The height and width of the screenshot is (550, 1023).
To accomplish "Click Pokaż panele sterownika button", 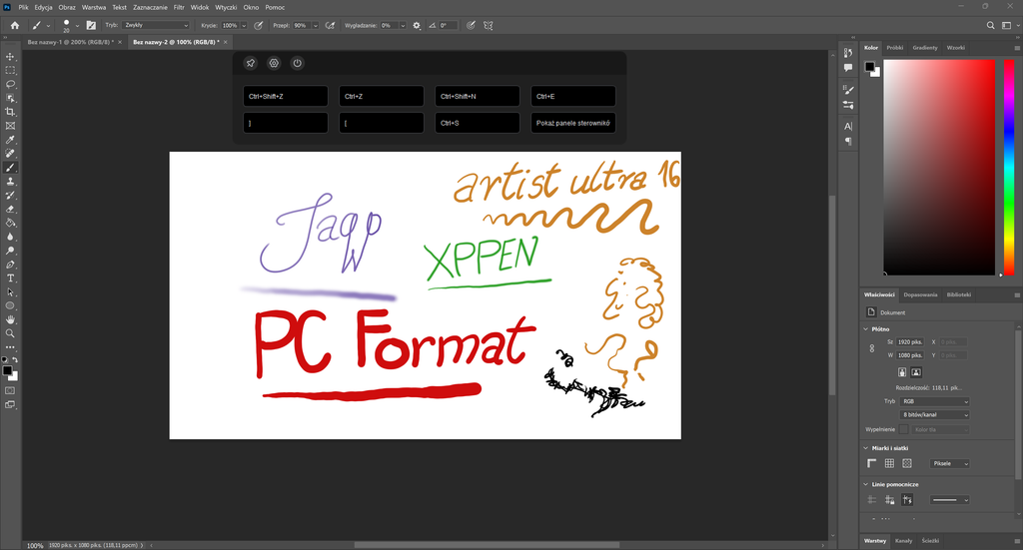I will coord(573,123).
